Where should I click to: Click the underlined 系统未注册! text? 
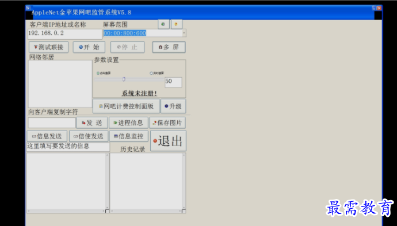pos(139,93)
